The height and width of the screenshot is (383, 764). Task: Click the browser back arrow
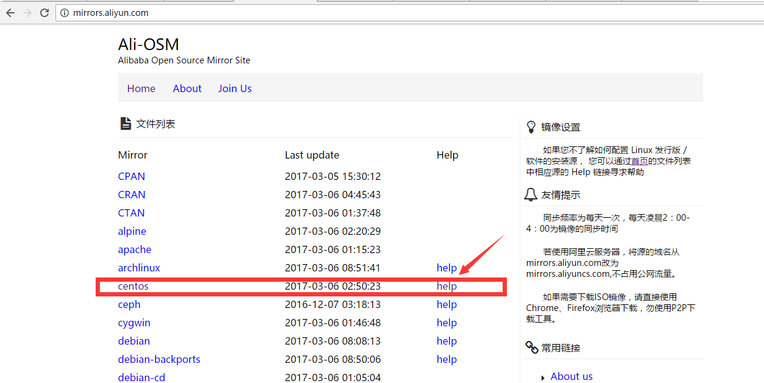click(10, 12)
